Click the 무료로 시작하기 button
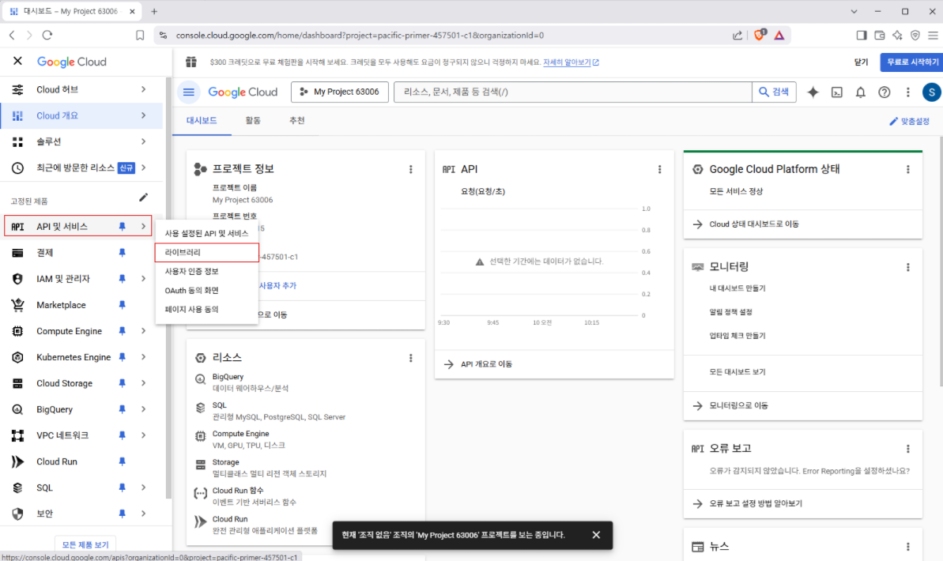Image resolution: width=943 pixels, height=561 pixels. coord(912,62)
